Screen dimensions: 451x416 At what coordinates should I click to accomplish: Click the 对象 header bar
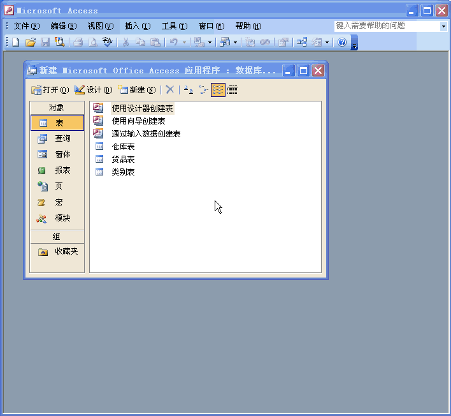(57, 108)
